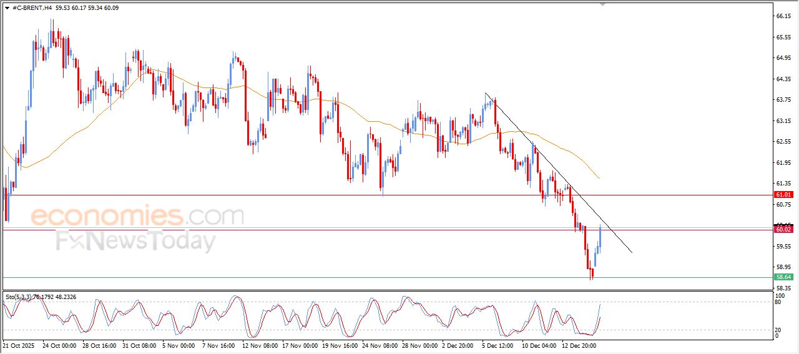This screenshot has height=354, width=799.
Task: Click the dropdown triangle beside #C-BRENT,H4
Action: [7, 8]
